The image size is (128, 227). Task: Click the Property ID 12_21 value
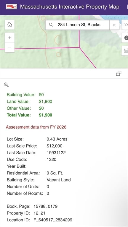pos(39,213)
